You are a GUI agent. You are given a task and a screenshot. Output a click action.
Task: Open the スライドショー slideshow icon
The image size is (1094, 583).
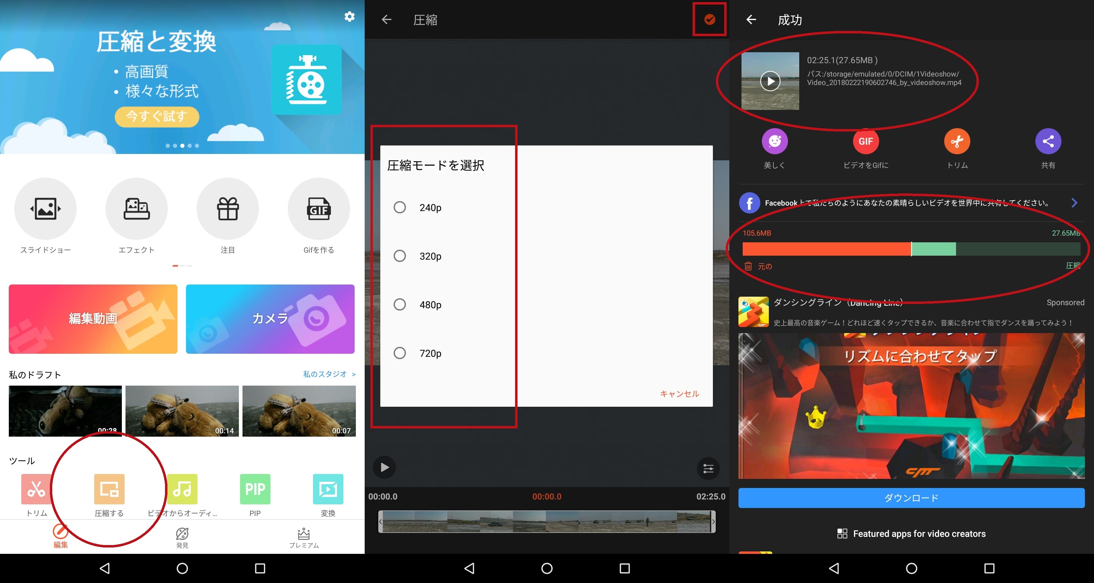(x=46, y=209)
